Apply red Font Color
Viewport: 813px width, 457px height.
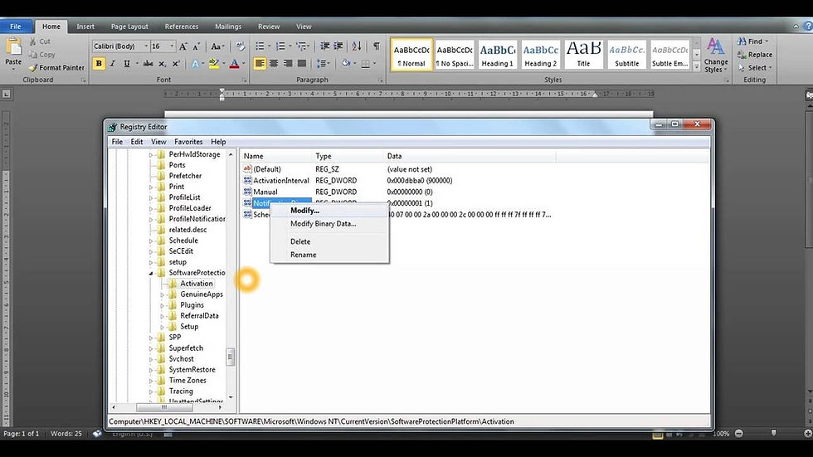coord(234,63)
